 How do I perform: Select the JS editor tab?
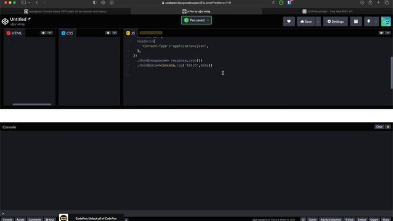tap(131, 33)
